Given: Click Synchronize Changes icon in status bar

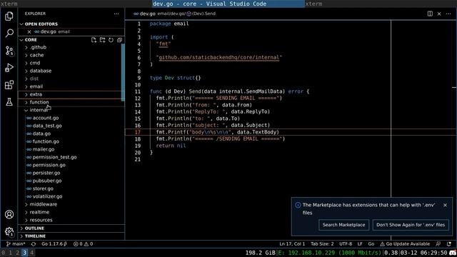Looking at the screenshot, I should 34,244.
